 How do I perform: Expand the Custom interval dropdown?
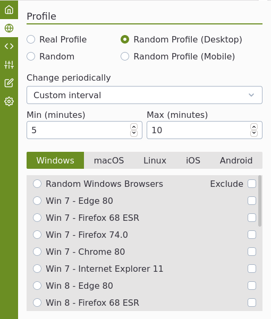(145, 95)
